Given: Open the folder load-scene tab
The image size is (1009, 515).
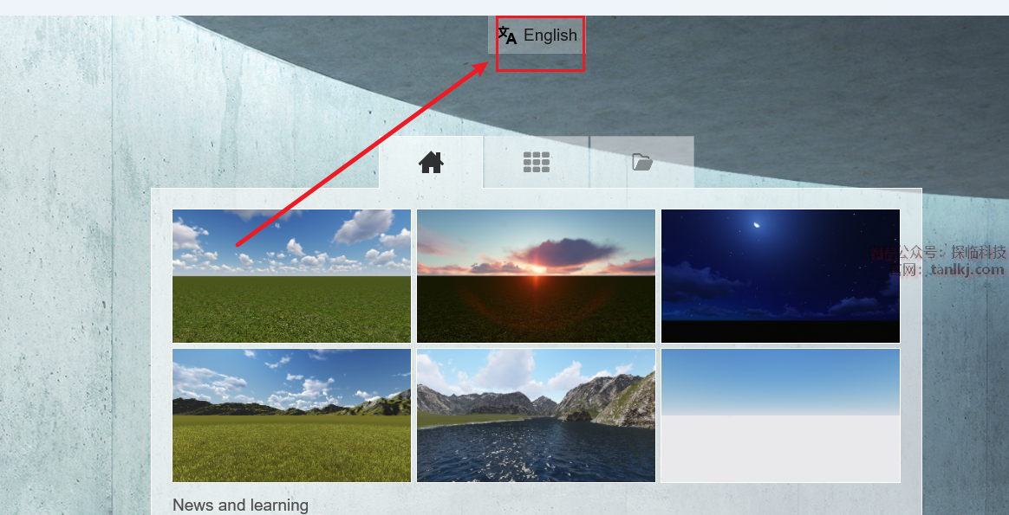Looking at the screenshot, I should pos(642,162).
